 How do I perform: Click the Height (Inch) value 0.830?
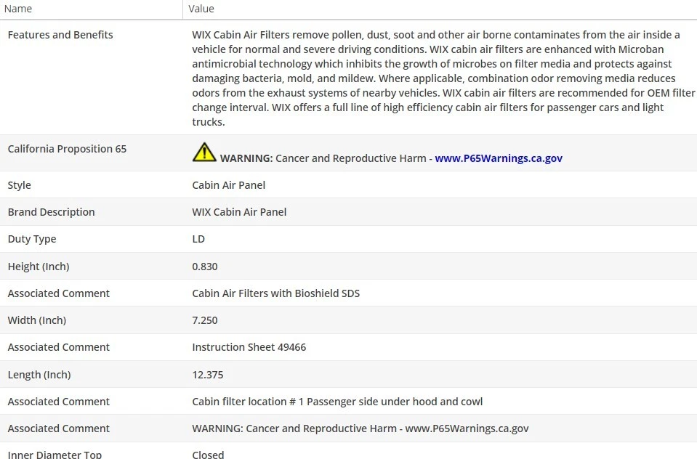(x=205, y=267)
